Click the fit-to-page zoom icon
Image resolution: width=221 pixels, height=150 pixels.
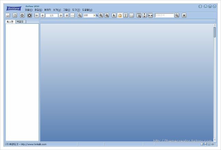pyautogui.click(x=139, y=15)
